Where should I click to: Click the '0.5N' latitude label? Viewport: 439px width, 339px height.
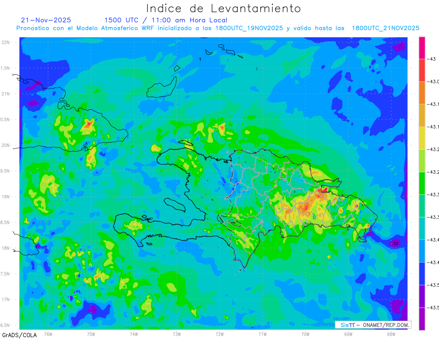(5, 120)
